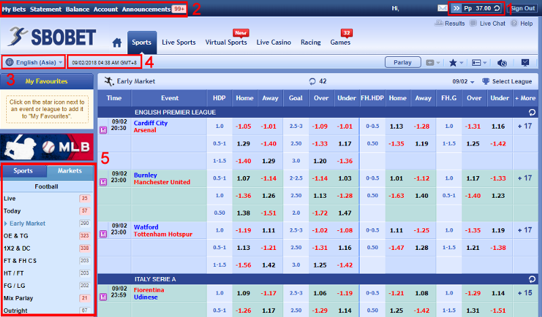Open Statement in top menu
The width and height of the screenshot is (542, 317).
click(45, 9)
